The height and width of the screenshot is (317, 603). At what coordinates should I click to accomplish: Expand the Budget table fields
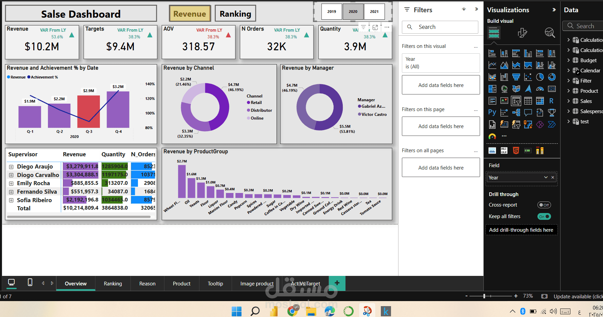tap(568, 60)
